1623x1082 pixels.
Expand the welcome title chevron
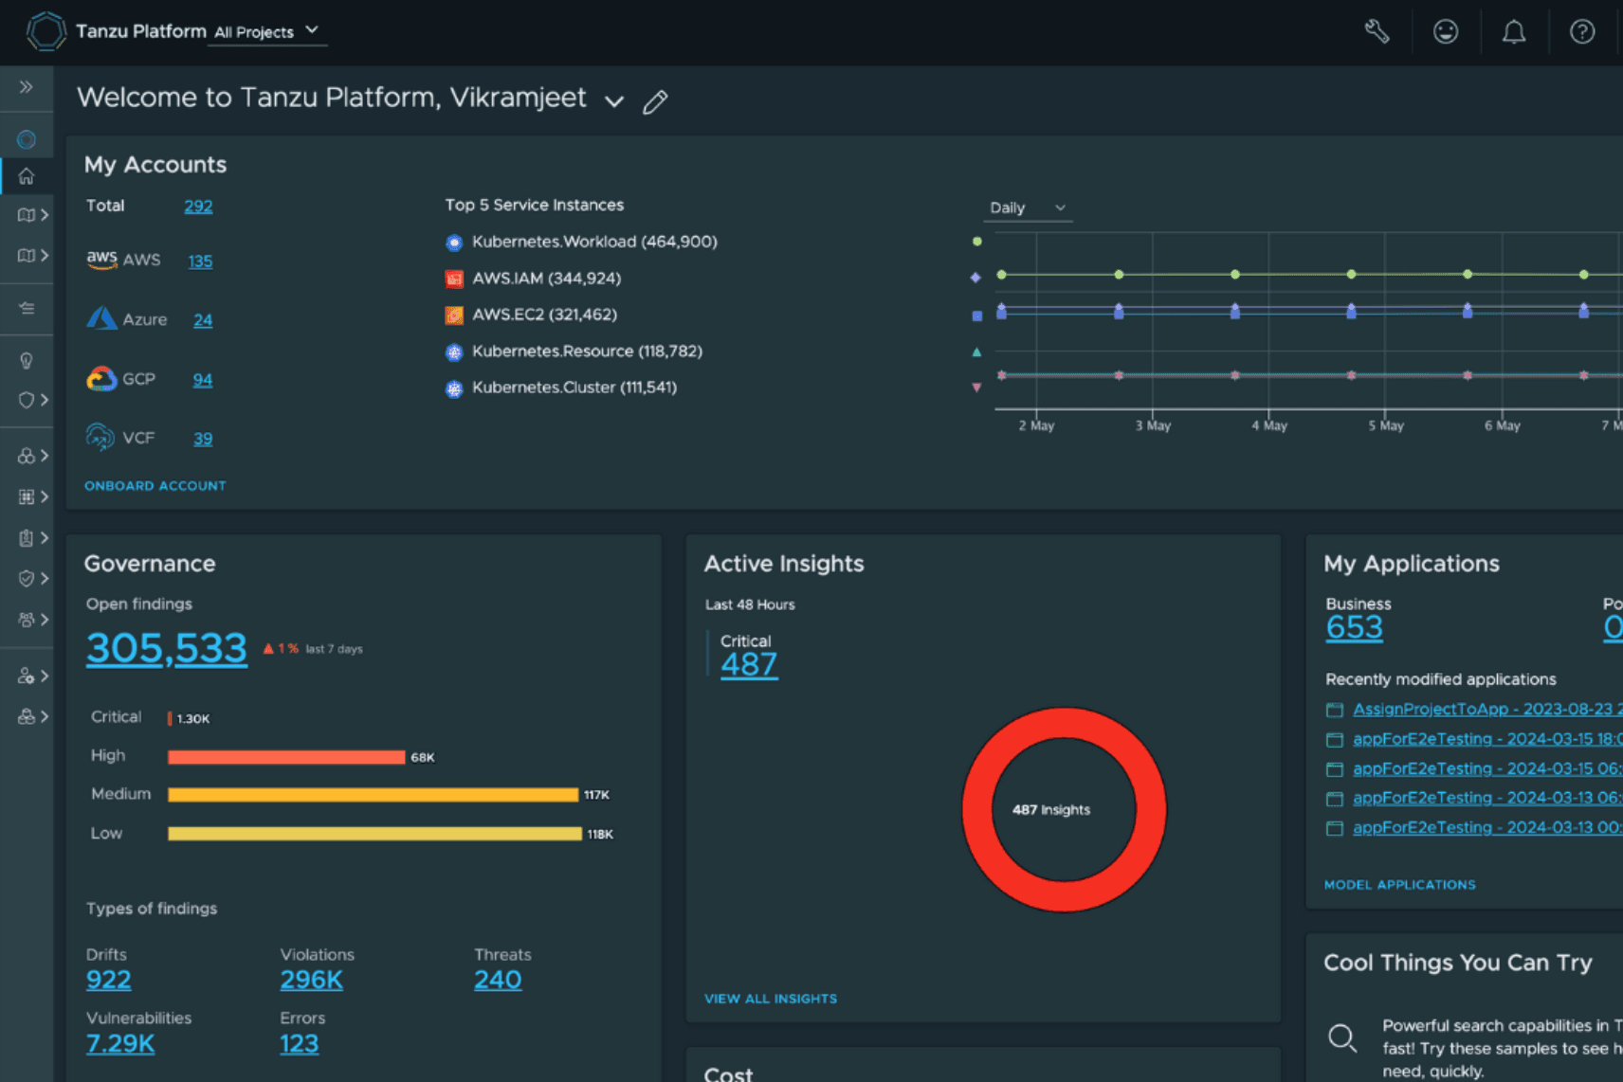coord(614,101)
